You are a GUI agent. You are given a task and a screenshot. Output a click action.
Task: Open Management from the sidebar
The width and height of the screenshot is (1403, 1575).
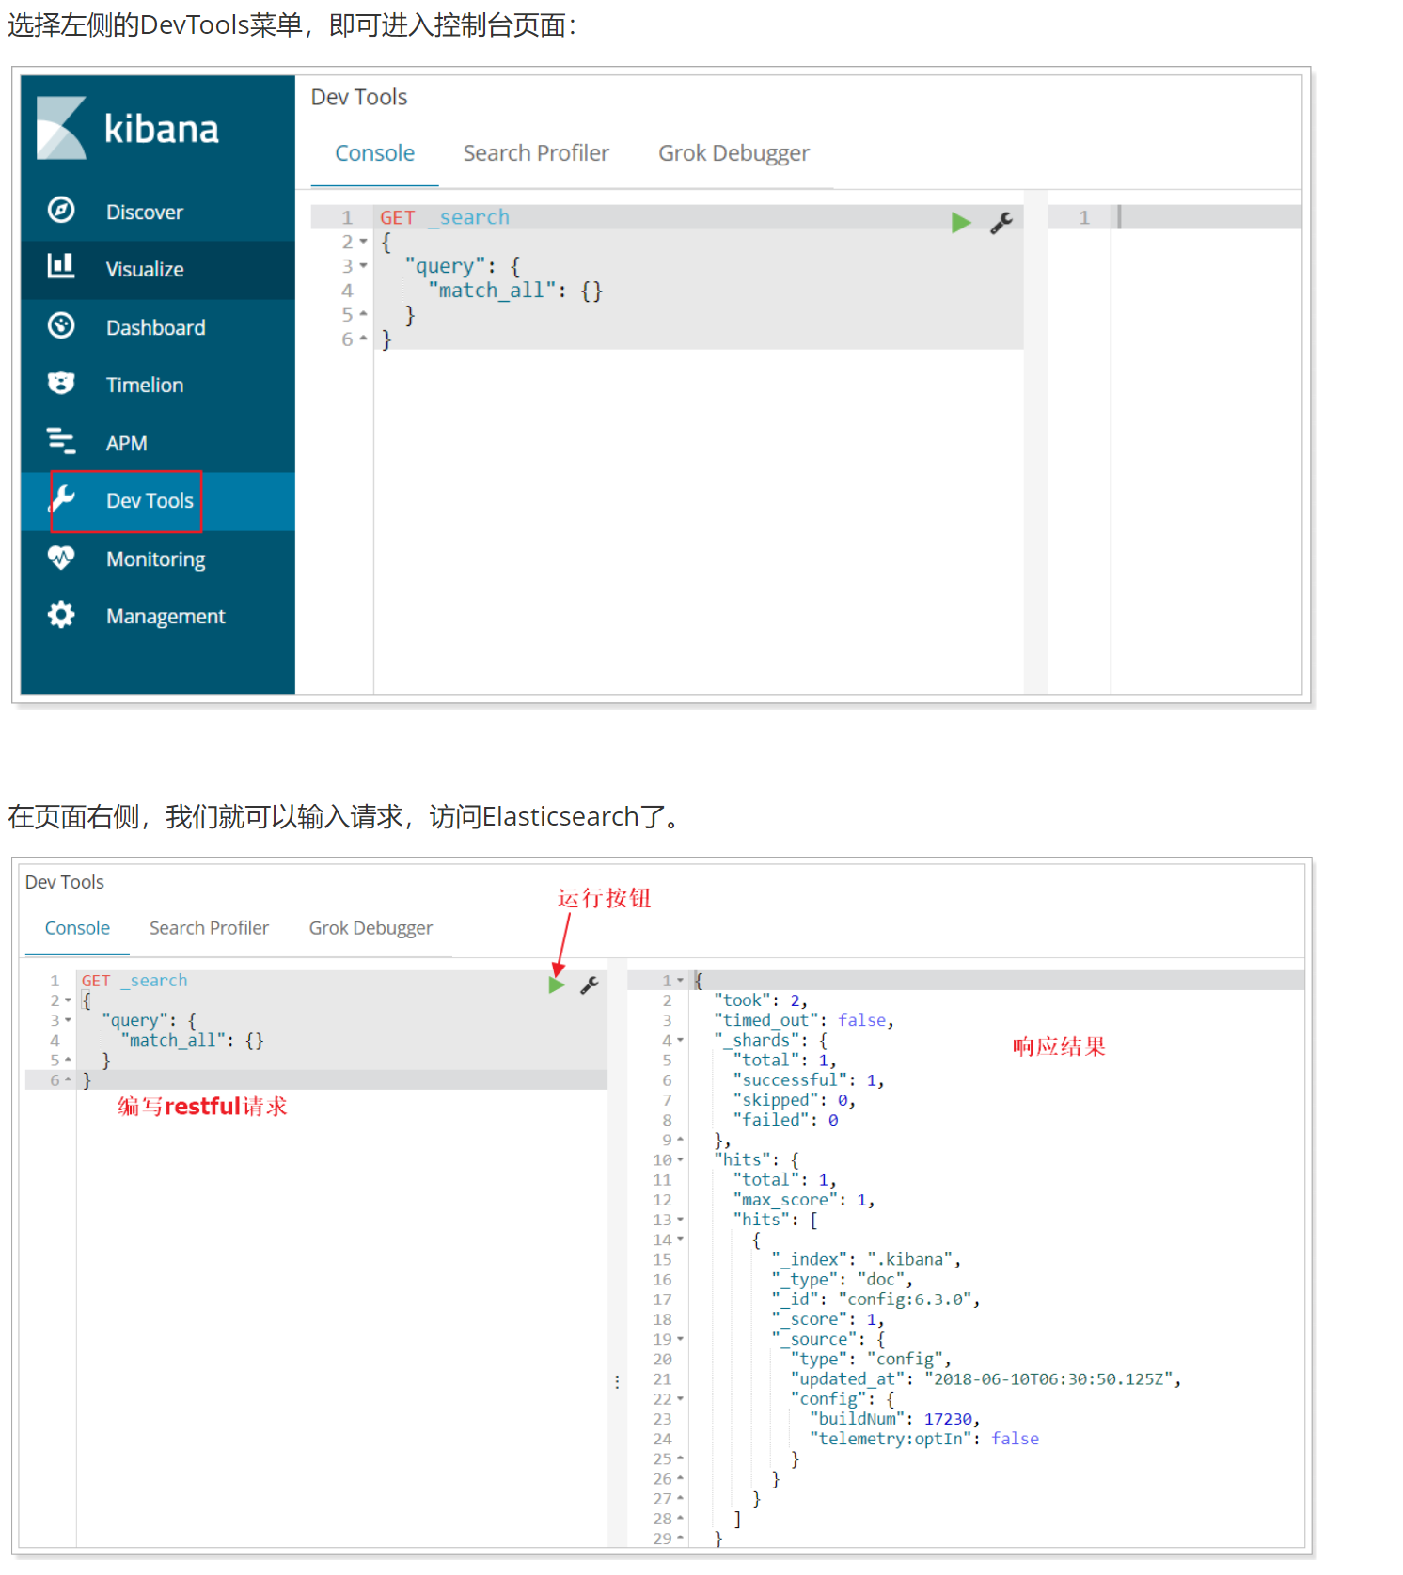(166, 616)
